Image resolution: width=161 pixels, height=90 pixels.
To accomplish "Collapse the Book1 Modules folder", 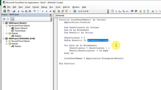I will 7,33.
